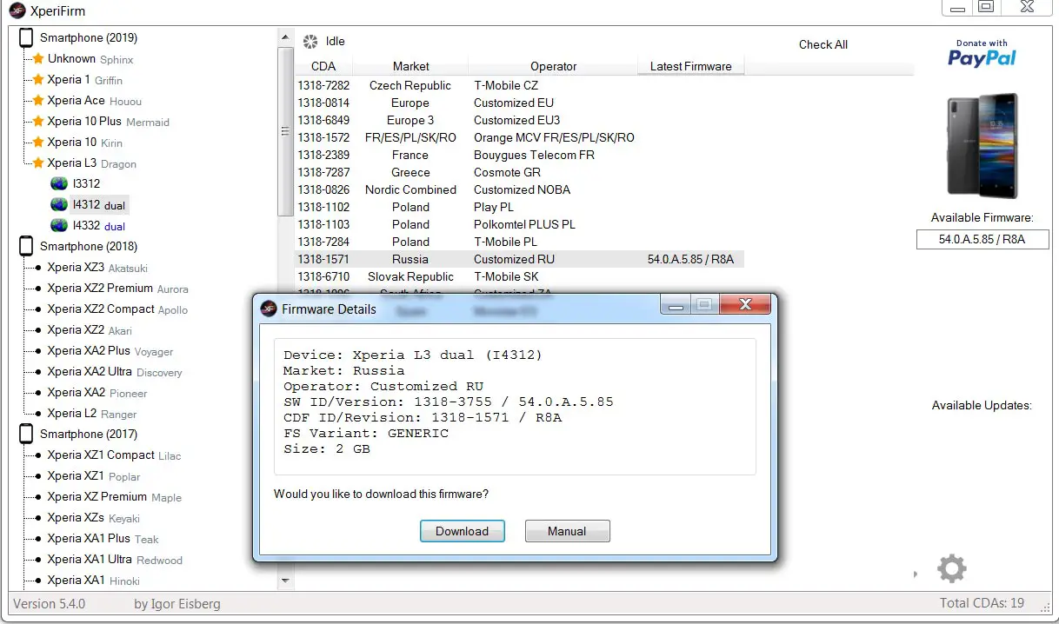Select the Polkomtel PLUS PL row
The width and height of the screenshot is (1059, 624).
520,224
